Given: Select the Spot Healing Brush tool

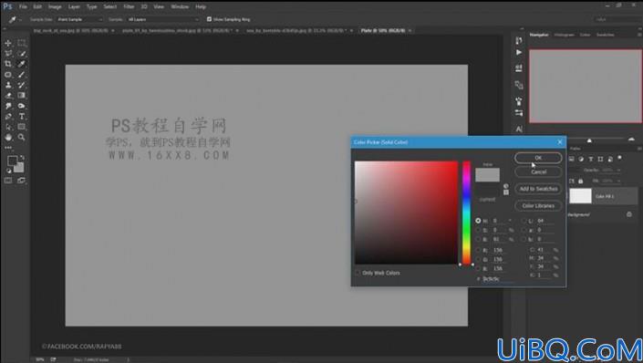Looking at the screenshot, I should [8, 75].
